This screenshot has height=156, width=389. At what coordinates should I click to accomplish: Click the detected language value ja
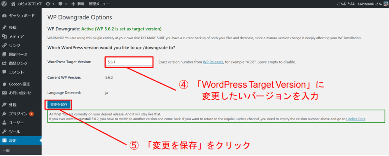coord(107,93)
